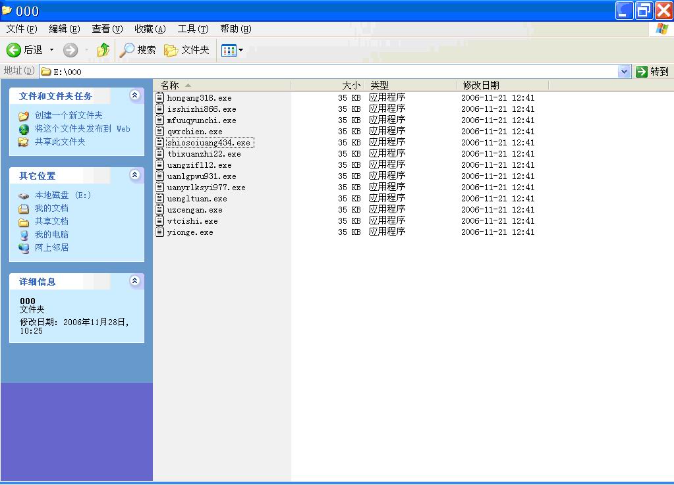
Task: Open the File (文件) menu
Action: coord(21,29)
